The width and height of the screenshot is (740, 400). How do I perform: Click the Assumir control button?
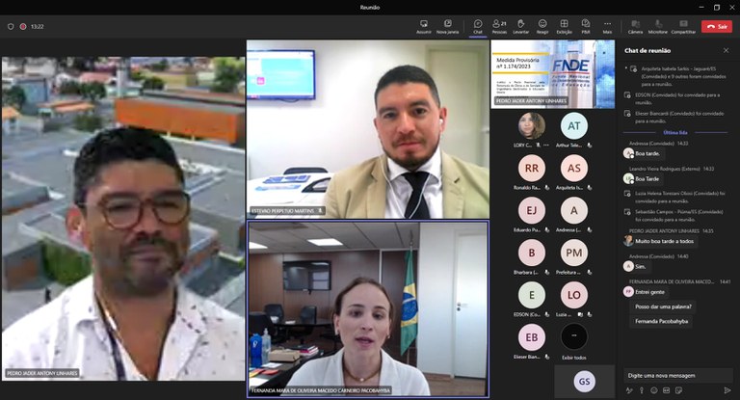pos(423,25)
